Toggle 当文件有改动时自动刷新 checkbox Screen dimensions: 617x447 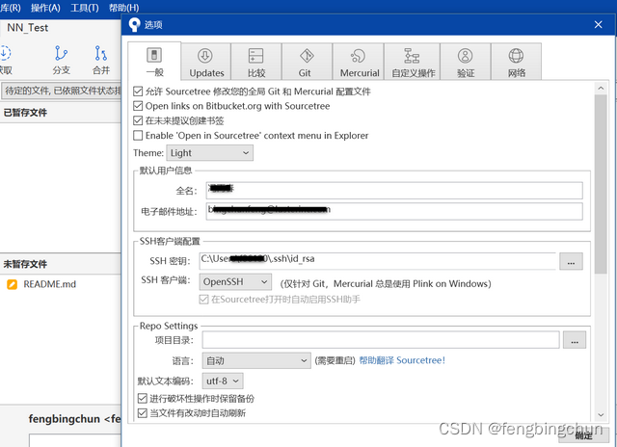[142, 413]
